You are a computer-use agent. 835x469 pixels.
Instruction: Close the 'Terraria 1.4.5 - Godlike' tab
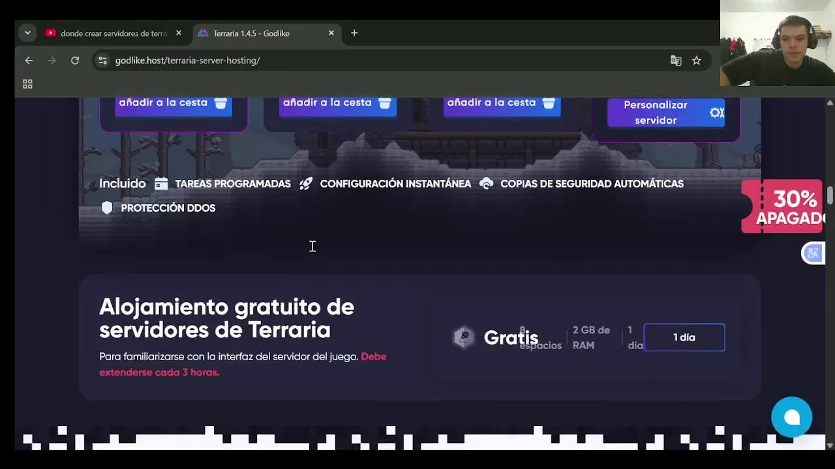[331, 33]
